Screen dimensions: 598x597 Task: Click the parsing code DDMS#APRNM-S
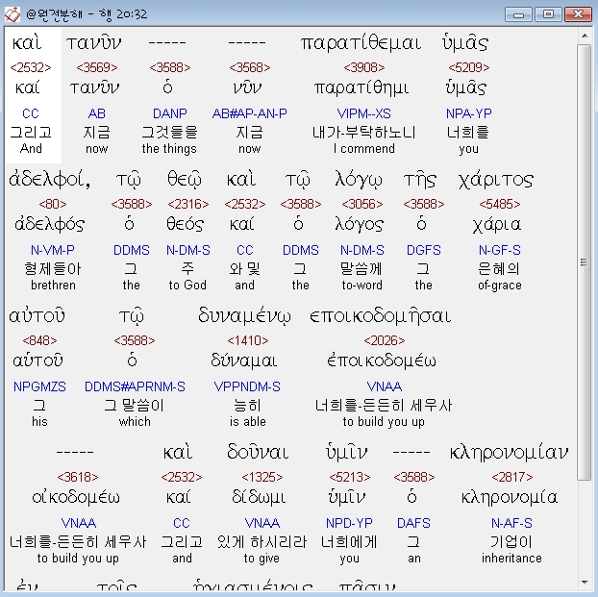[135, 386]
